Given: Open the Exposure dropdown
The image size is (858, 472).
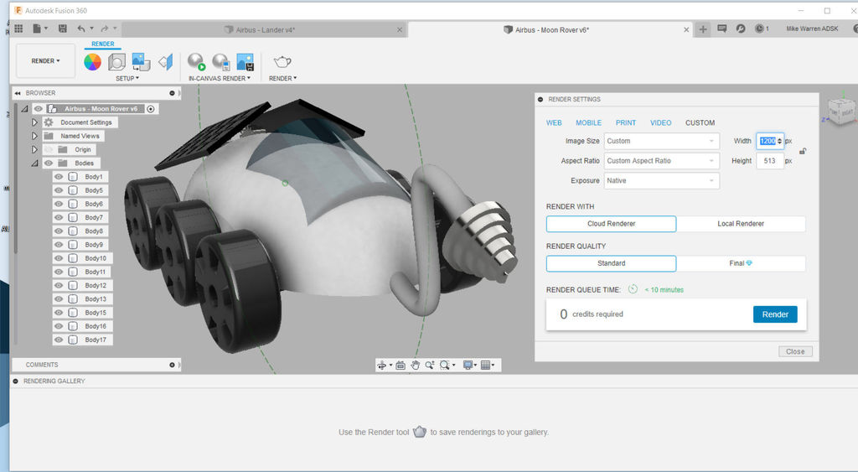Looking at the screenshot, I should pos(662,181).
